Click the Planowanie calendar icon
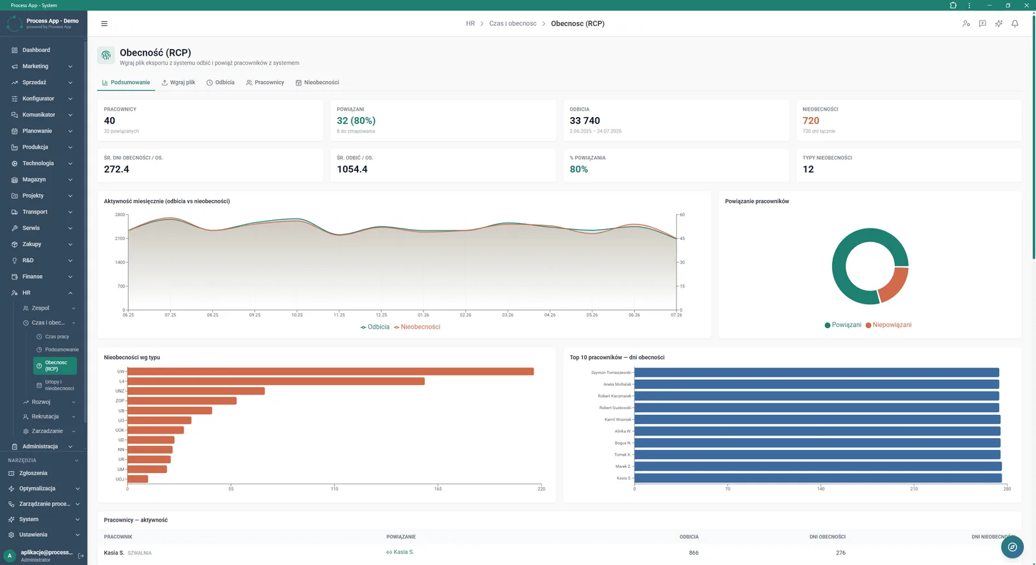 14,131
